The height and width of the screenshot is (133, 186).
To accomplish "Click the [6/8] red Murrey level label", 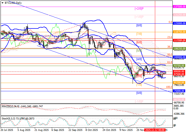I will [x=139, y=42].
